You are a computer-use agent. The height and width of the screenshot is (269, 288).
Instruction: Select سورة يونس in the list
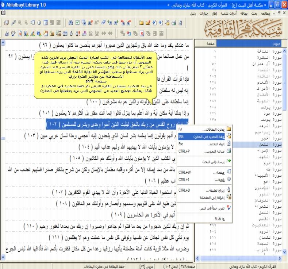(238, 107)
